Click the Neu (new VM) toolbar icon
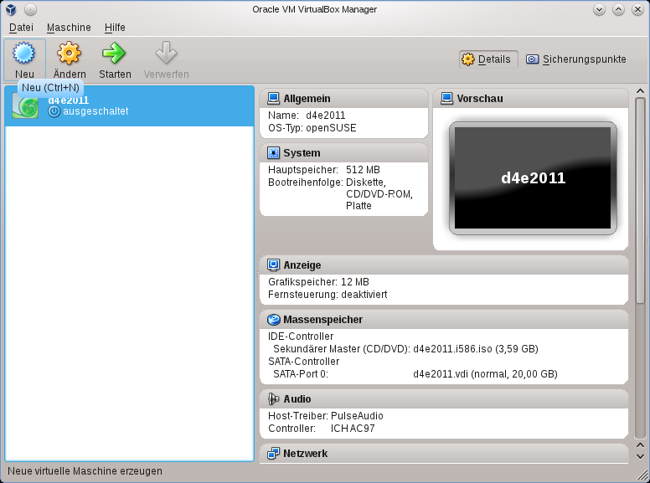Screen dimensions: 650x483 coord(24,54)
